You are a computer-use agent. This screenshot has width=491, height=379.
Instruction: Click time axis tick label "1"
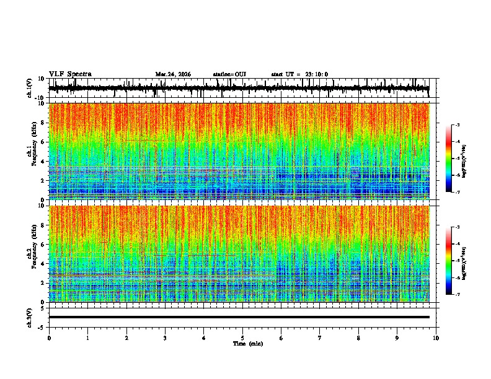[x=87, y=338]
